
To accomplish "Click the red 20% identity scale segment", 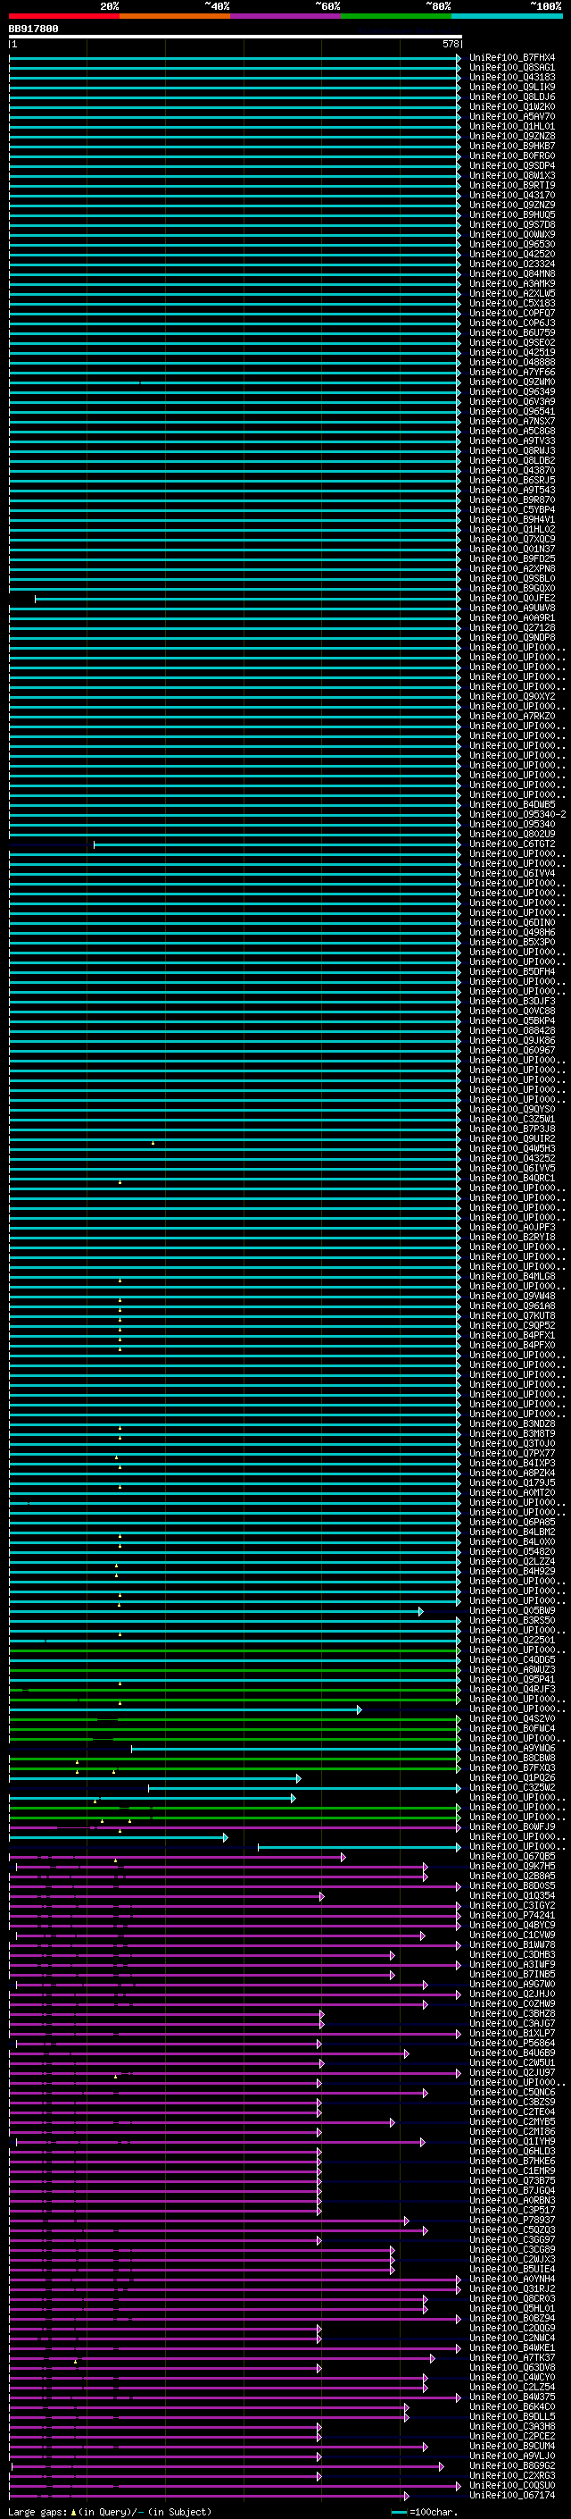I will point(64,16).
